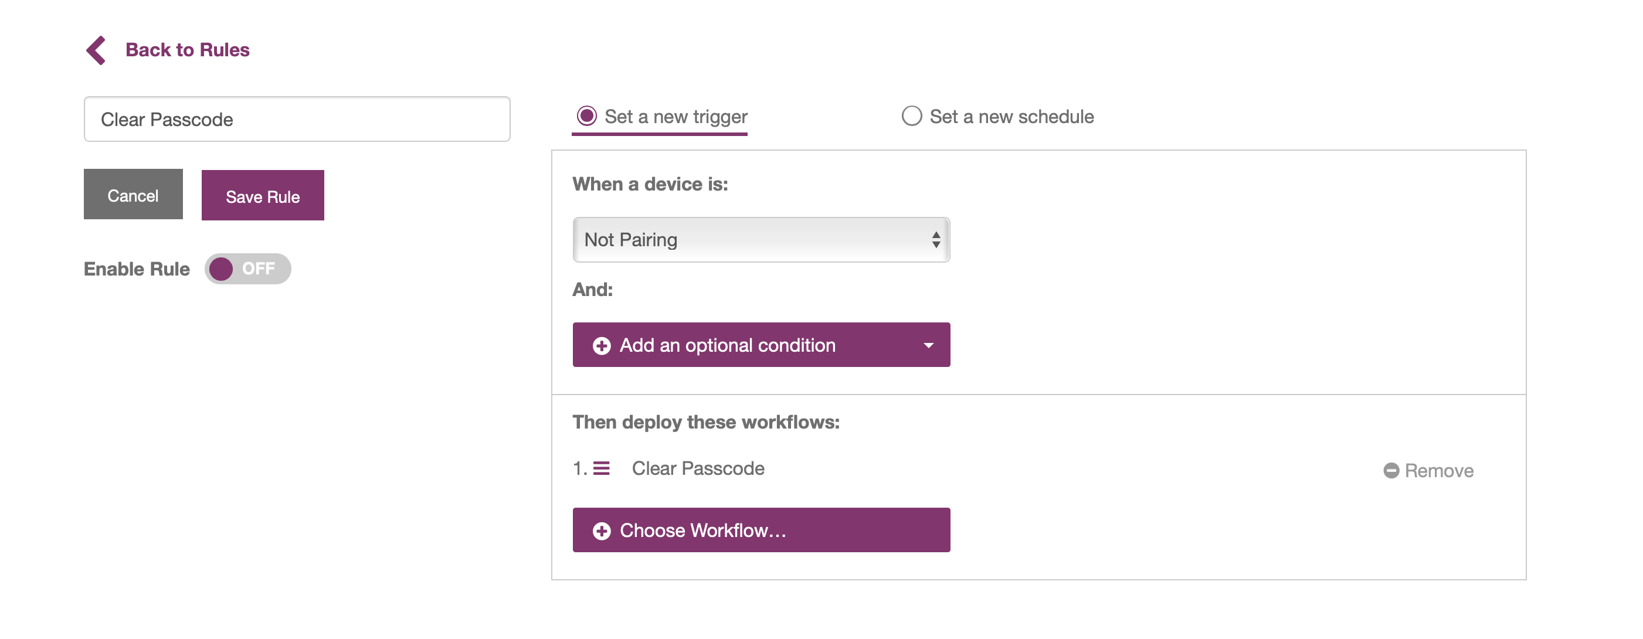
Task: Click the Remove link for the Clear Passcode workflow
Action: tap(1438, 471)
